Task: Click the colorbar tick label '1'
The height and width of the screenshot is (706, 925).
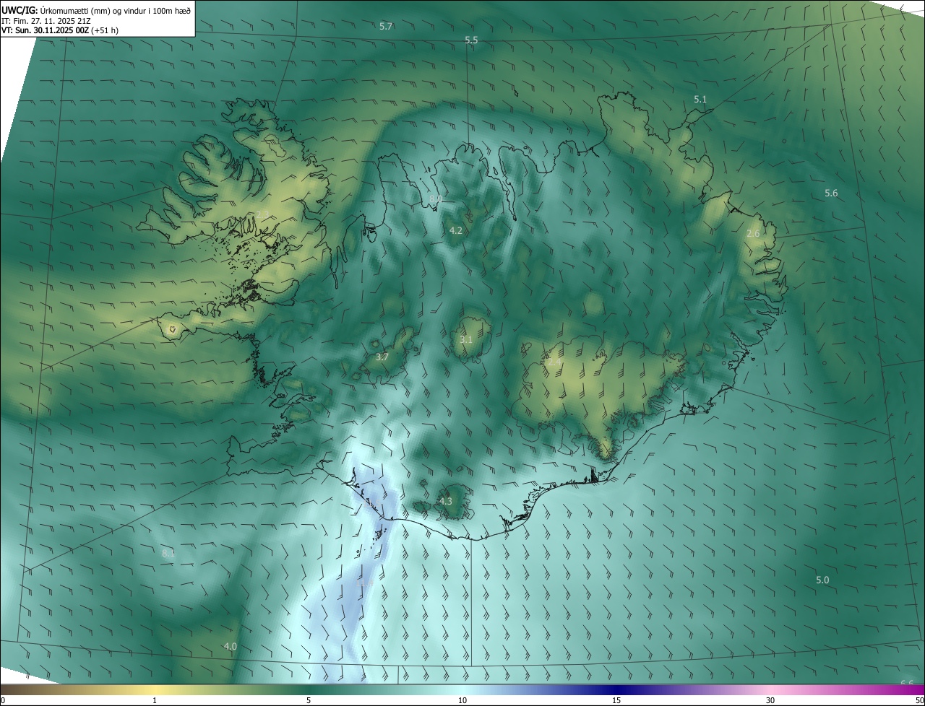Action: tap(155, 700)
